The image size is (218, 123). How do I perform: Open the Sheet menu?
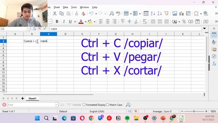pos(57,7)
